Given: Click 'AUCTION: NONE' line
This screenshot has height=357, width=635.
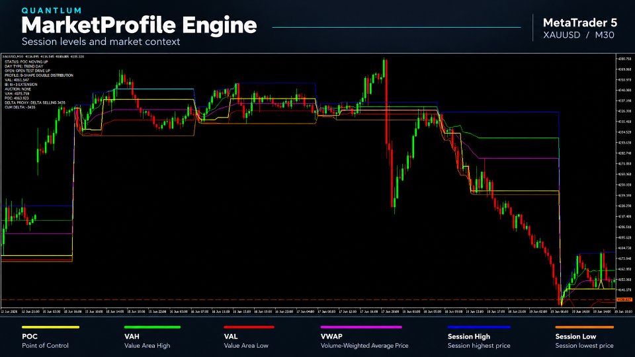Looking at the screenshot, I should pos(18,89).
